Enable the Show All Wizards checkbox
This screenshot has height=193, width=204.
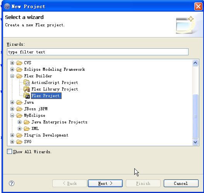click(x=9, y=152)
